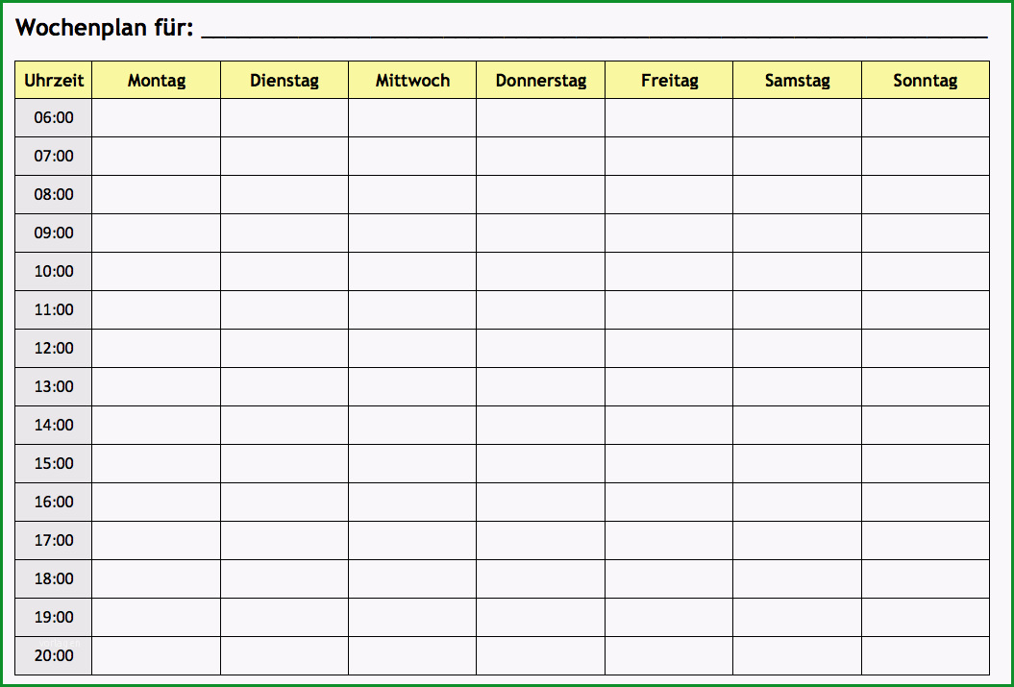Click the Wochenplan für name line
This screenshot has width=1014, height=687.
click(x=594, y=30)
